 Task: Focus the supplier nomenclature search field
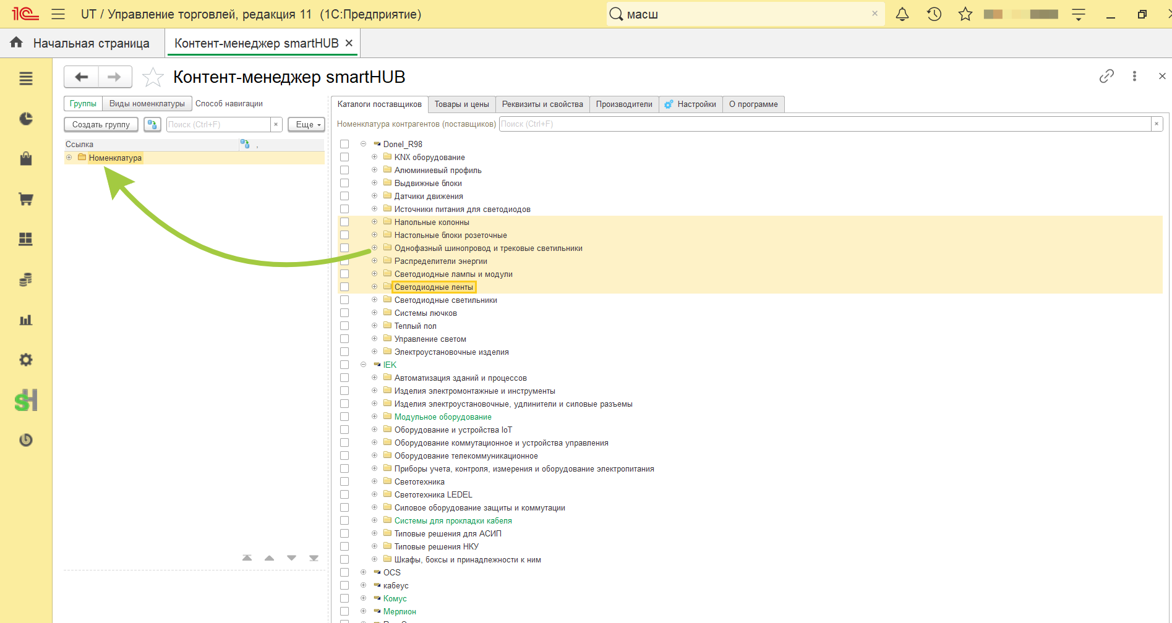pos(824,124)
